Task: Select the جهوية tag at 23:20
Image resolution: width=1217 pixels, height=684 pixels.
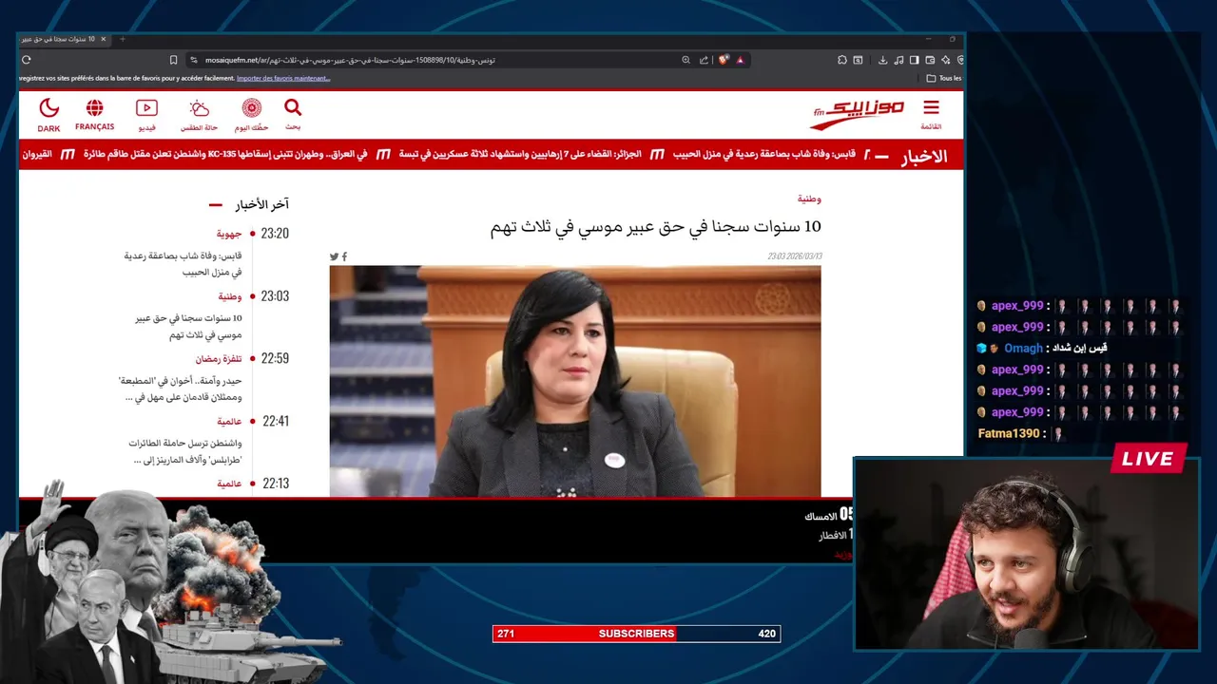Action: (228, 234)
